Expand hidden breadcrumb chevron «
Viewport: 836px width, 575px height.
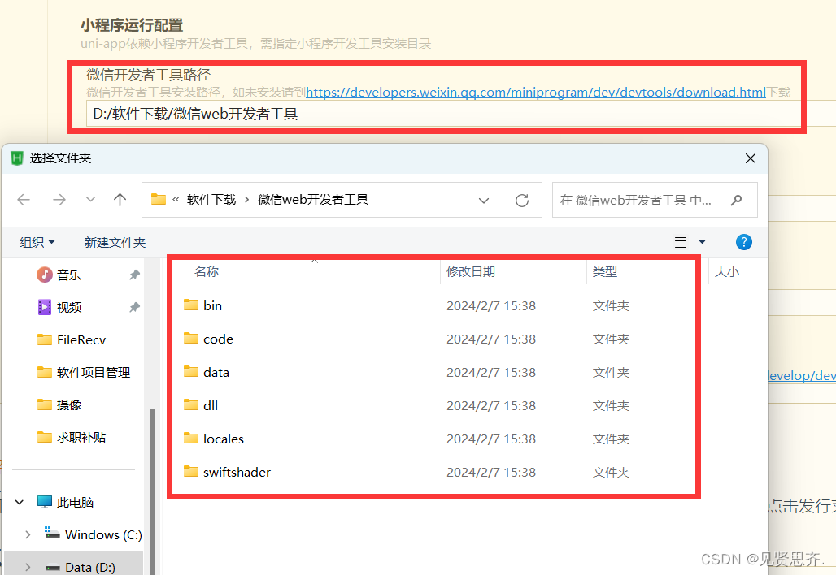coord(176,200)
